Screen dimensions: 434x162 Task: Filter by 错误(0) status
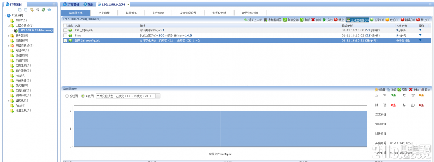(x=408, y=20)
